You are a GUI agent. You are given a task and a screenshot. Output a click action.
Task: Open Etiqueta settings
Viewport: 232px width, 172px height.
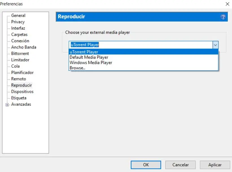coord(19,98)
